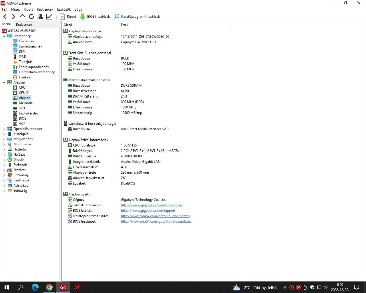Viewport: 366px width, 293px height.
Task: Expand the DirectX node
Action: tap(4, 160)
